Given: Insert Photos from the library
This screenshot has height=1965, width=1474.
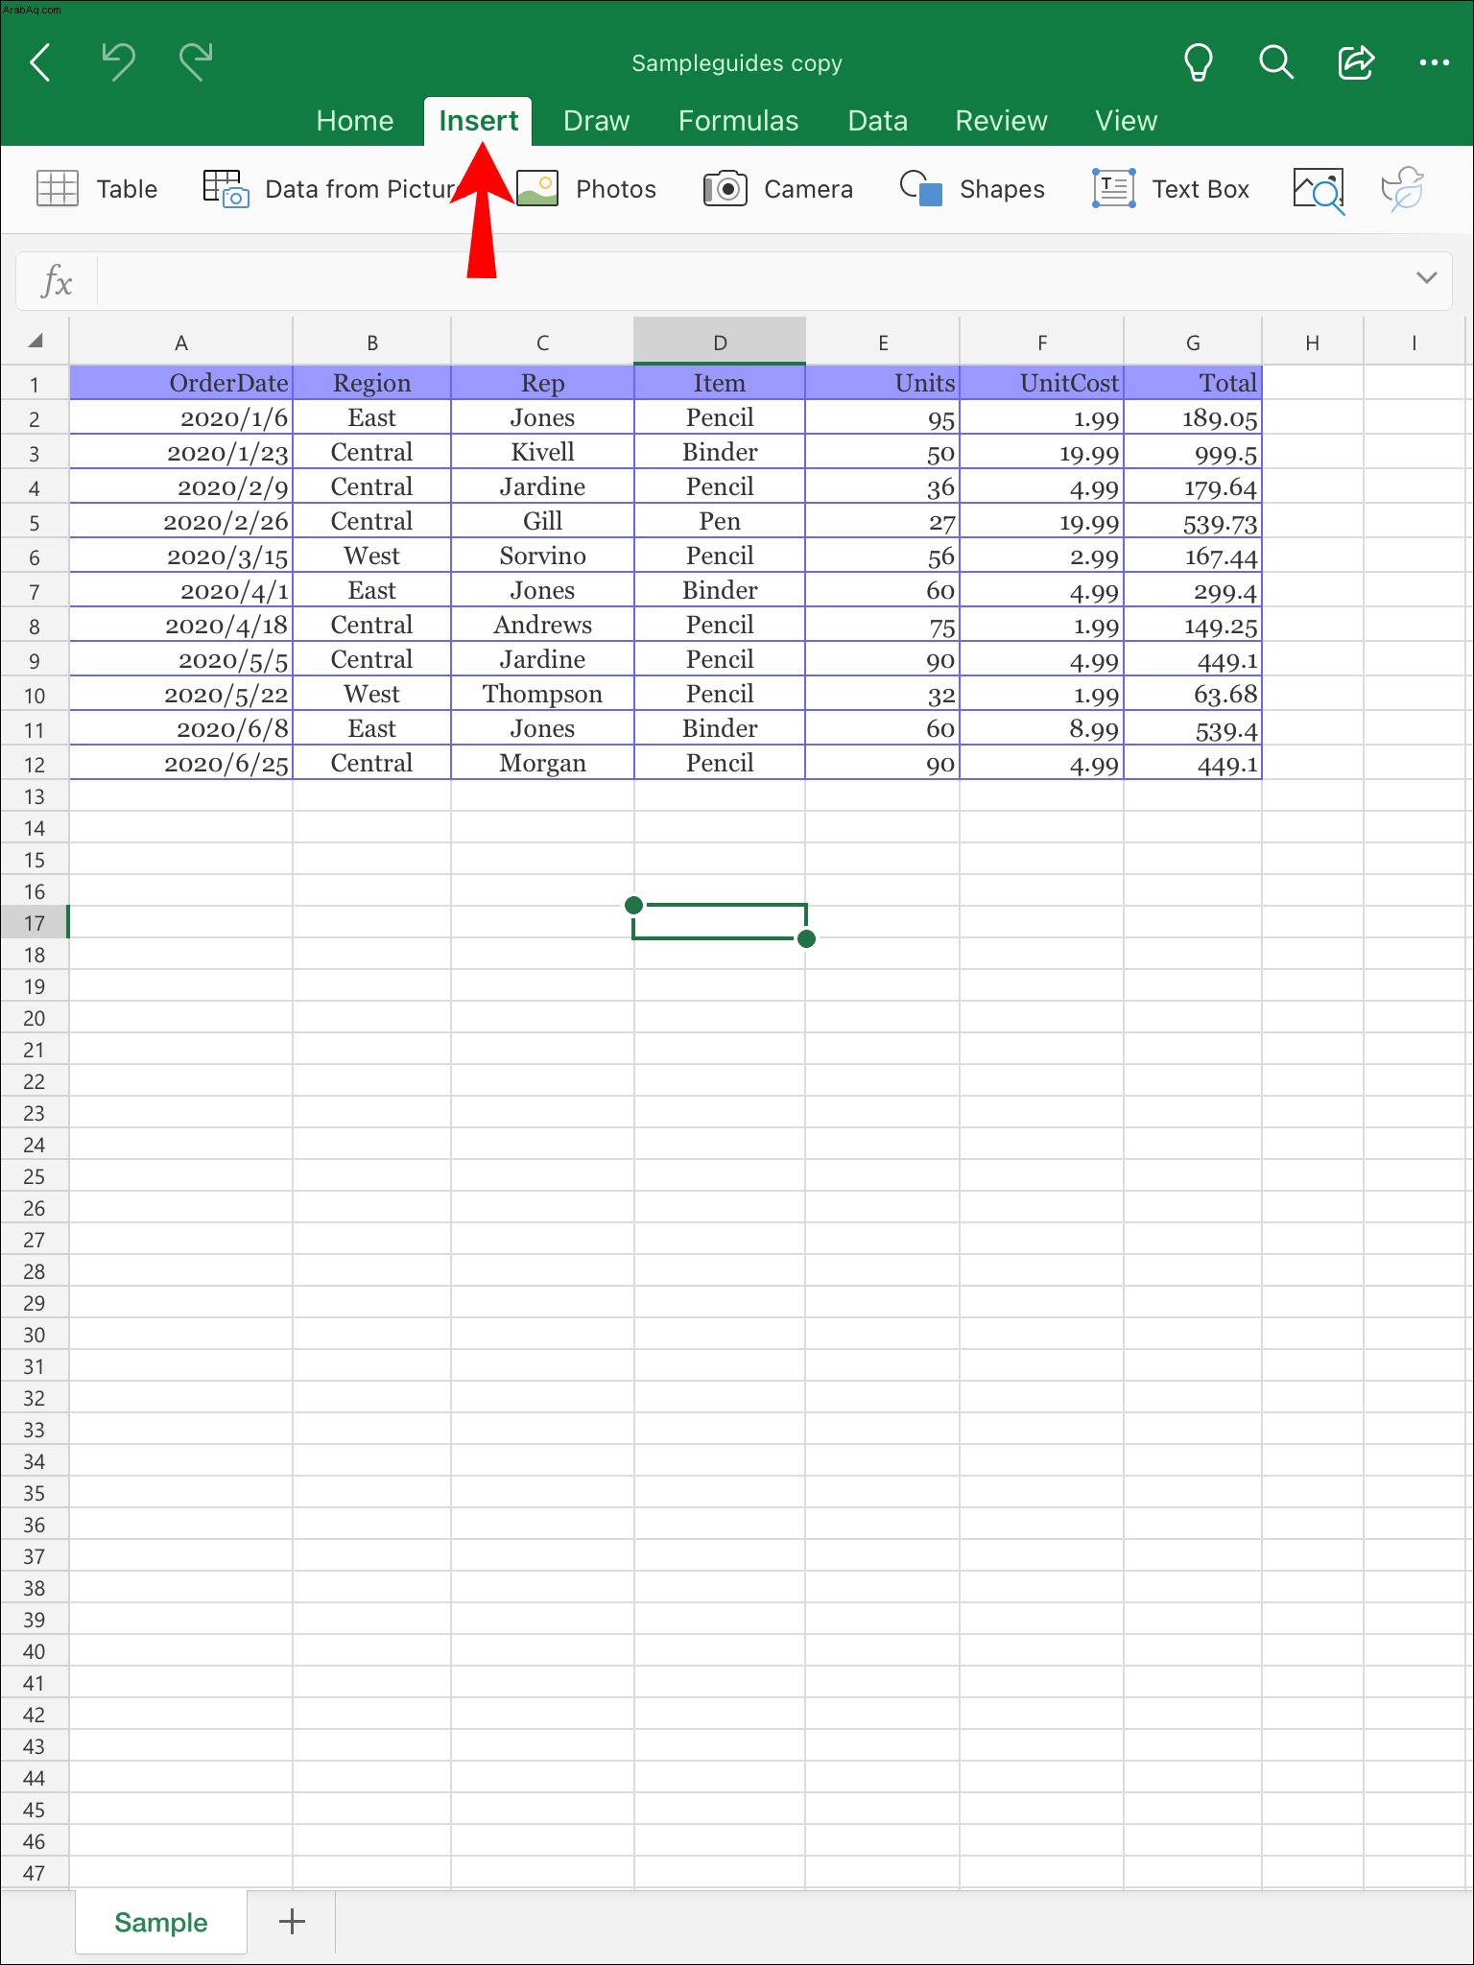Looking at the screenshot, I should click(586, 189).
